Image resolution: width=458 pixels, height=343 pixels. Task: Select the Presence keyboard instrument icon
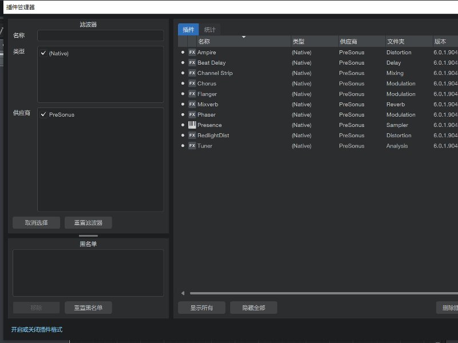(x=192, y=125)
